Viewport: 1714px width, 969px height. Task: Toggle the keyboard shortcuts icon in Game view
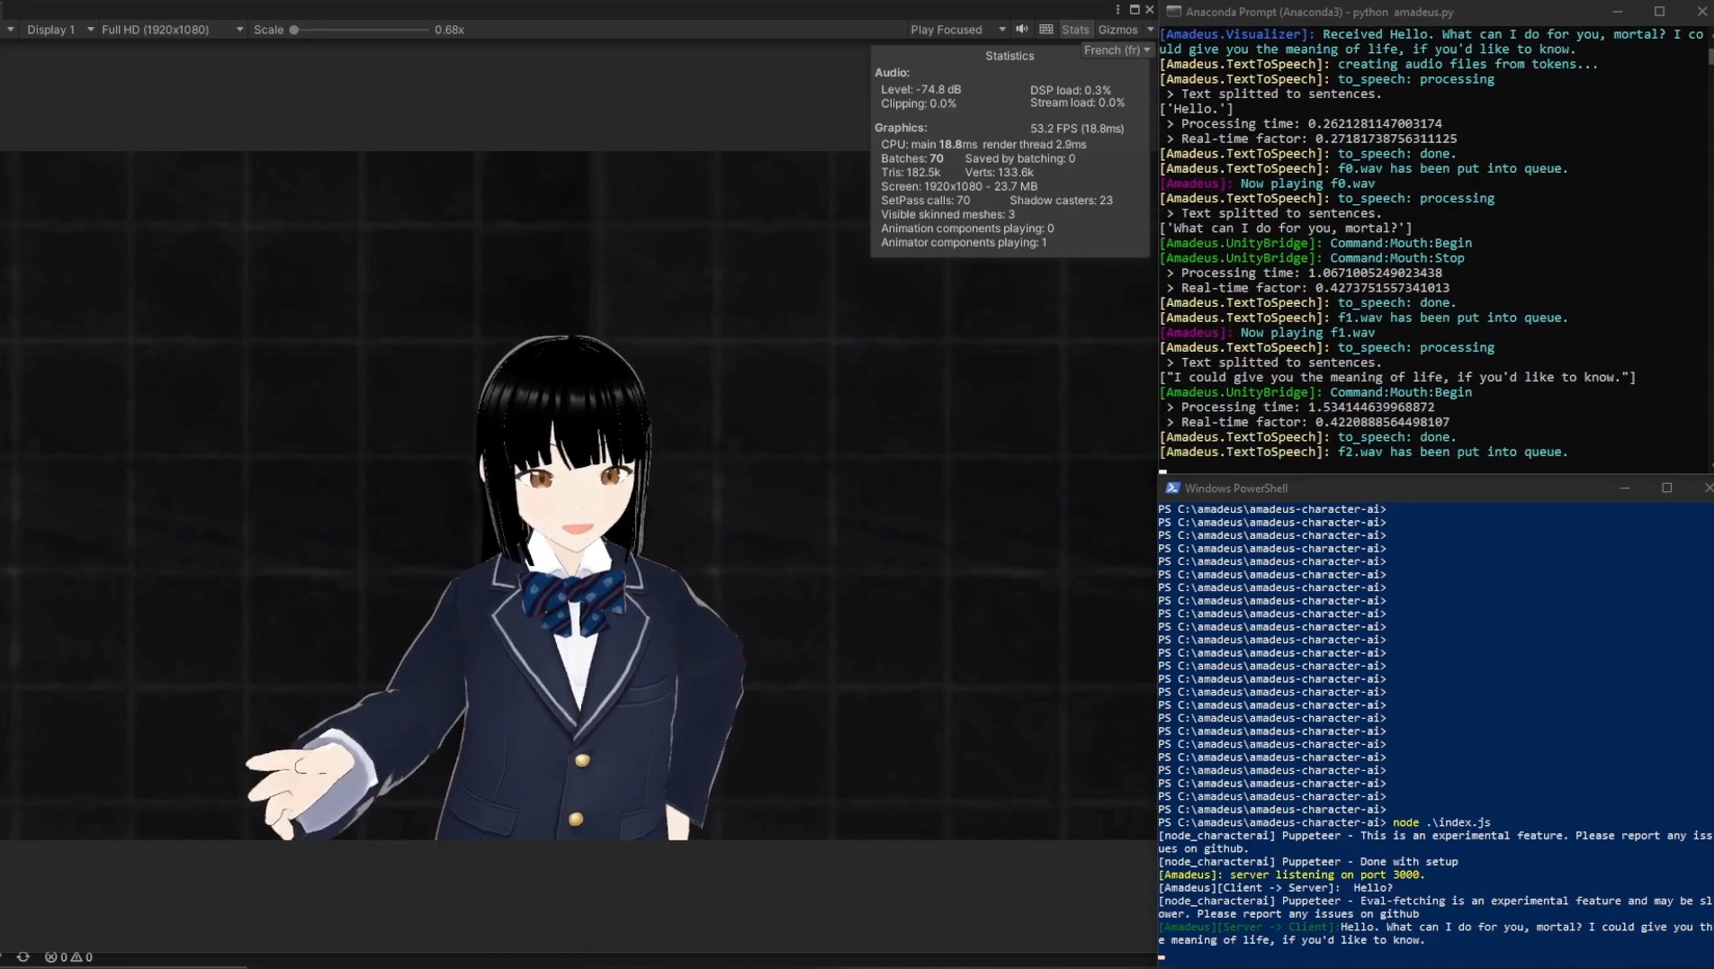[1046, 30]
